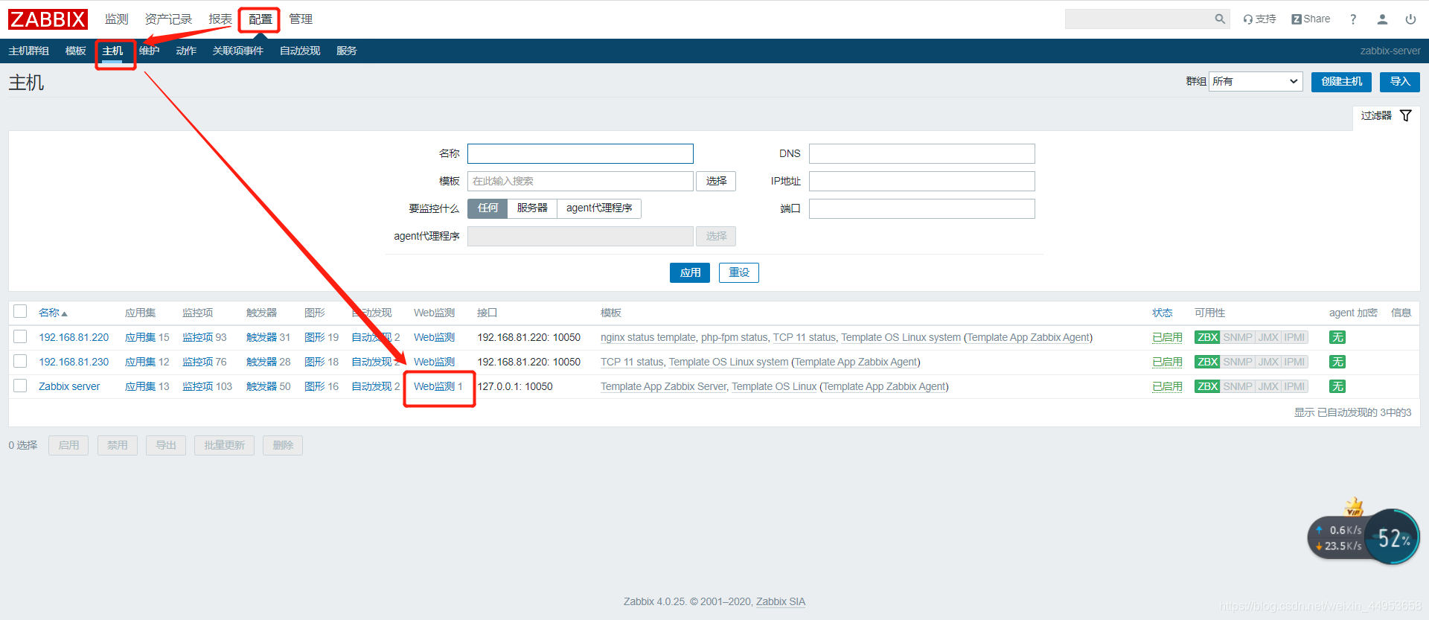Click the network speed floating widget
Screen dimensions: 1429x620
point(1364,537)
